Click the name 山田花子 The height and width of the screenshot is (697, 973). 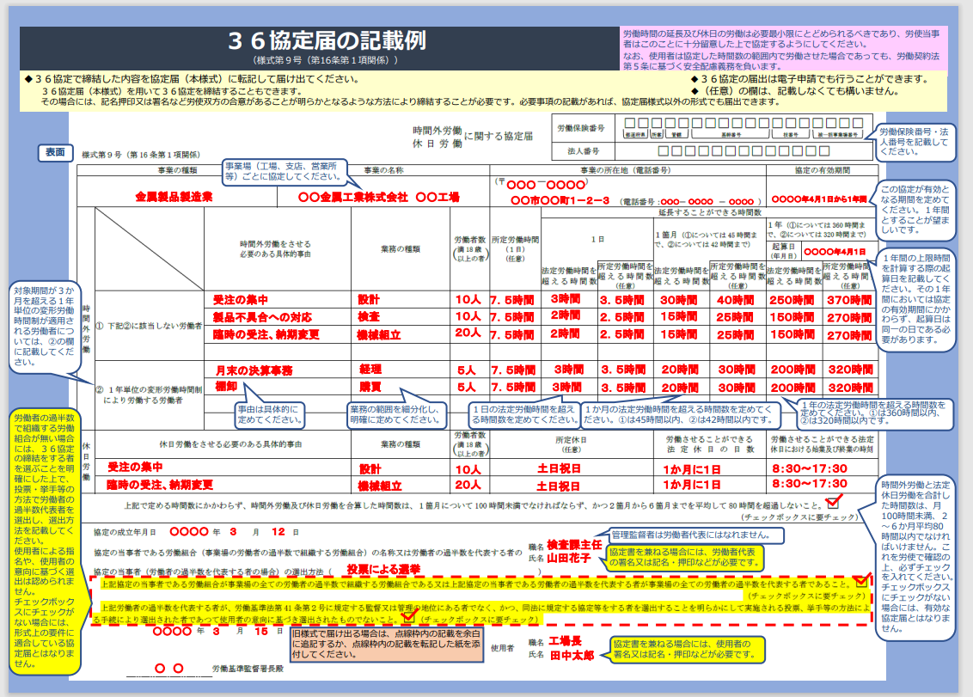point(568,559)
